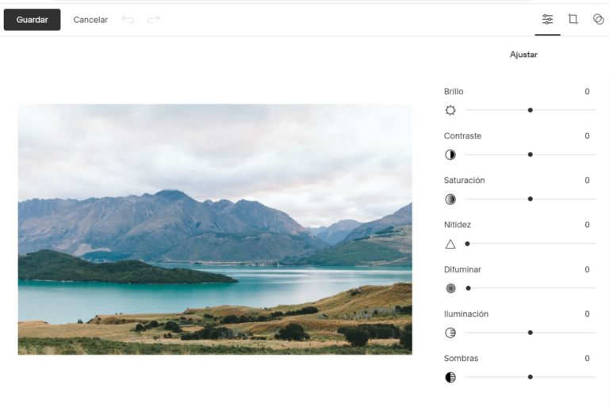Click the Iluminación slider handle
The width and height of the screenshot is (609, 407).
pos(530,333)
